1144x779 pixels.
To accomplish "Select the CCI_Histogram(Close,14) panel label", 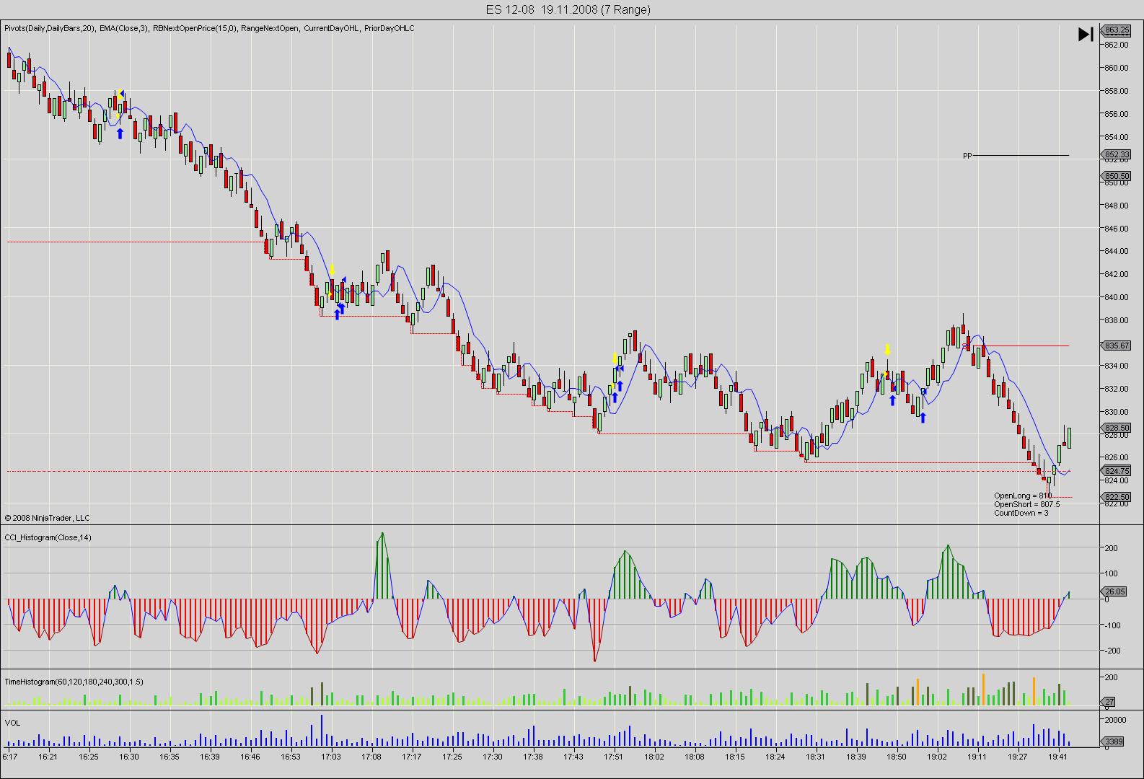I will (x=48, y=537).
